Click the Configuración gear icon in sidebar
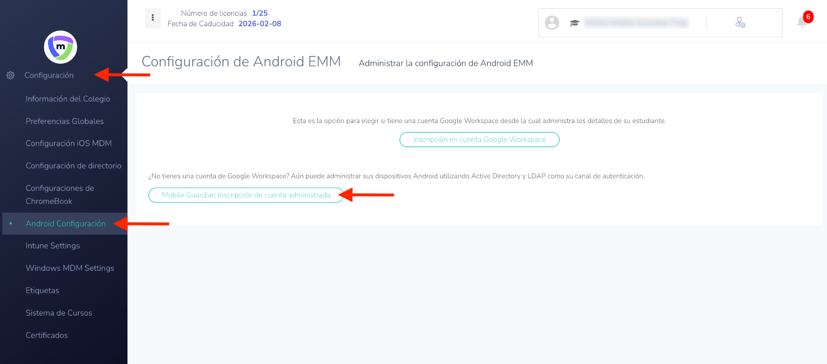This screenshot has height=364, width=827. [10, 75]
